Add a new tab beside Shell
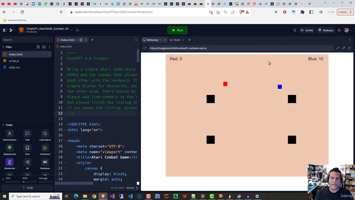This screenshot has height=200, width=355. pos(190,40)
